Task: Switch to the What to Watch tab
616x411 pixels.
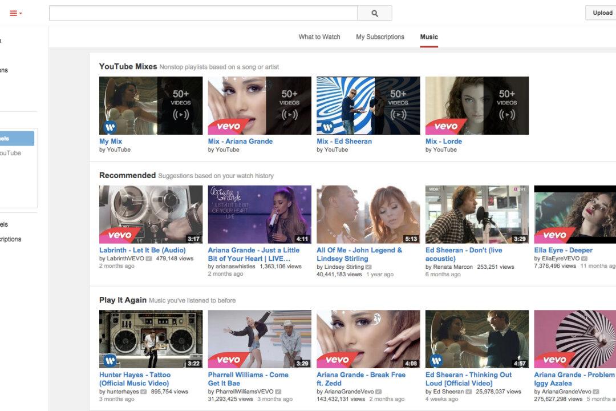Action: (318, 37)
